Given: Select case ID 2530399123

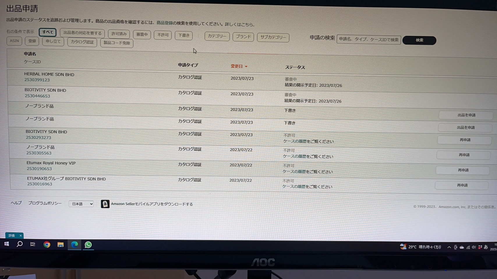Looking at the screenshot, I should pos(37,80).
